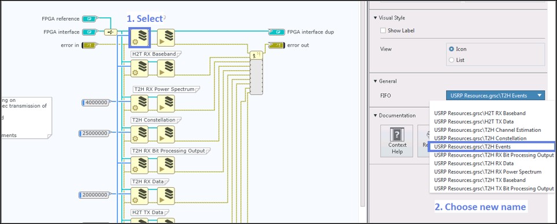Collapse the Documentation section
Screen dimensions: 557x224
pos(376,115)
